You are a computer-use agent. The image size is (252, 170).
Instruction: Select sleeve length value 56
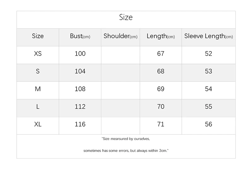pyautogui.click(x=209, y=124)
